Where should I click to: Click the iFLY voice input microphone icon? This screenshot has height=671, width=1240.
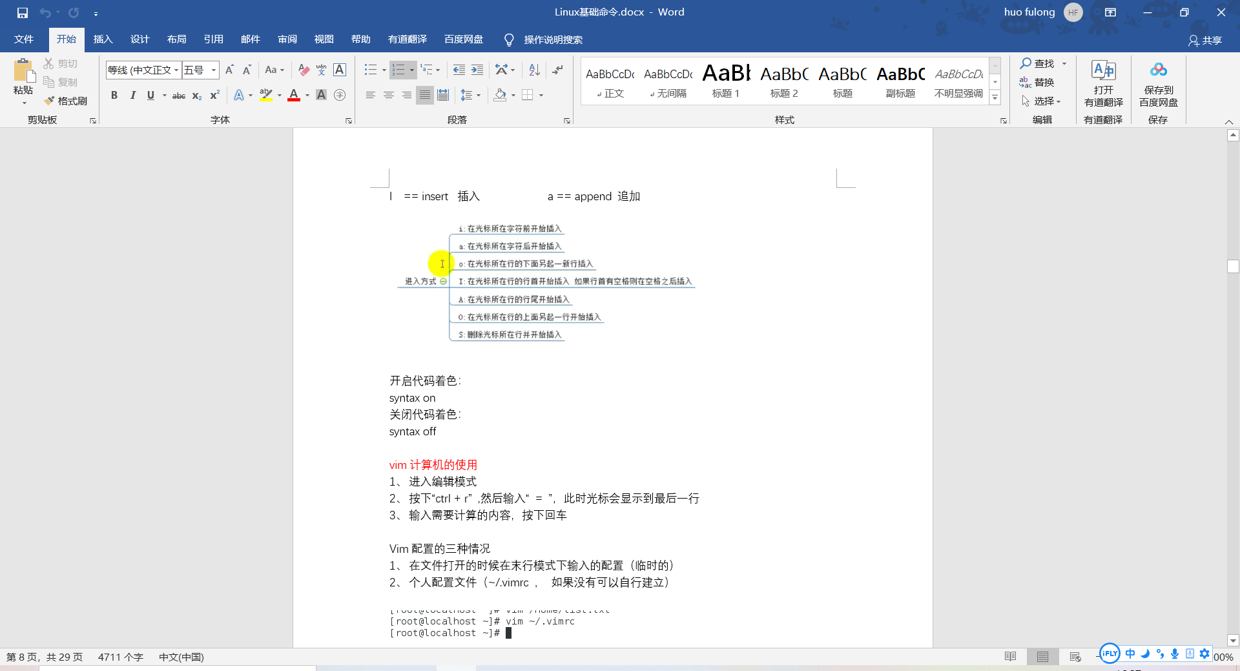[x=1175, y=654]
